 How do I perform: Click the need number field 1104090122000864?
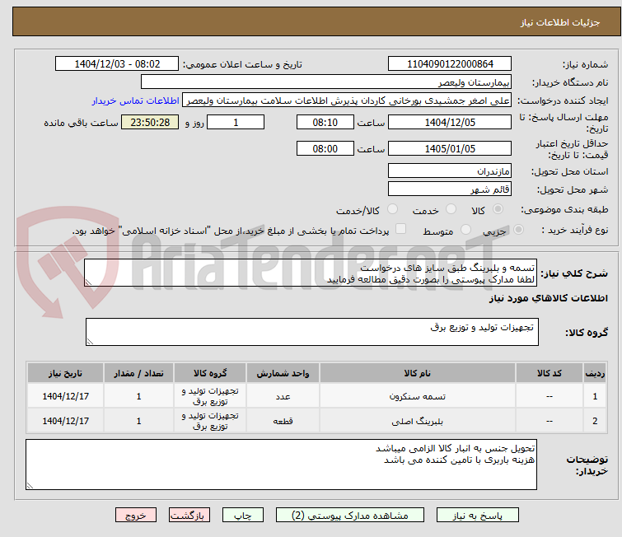click(x=450, y=64)
